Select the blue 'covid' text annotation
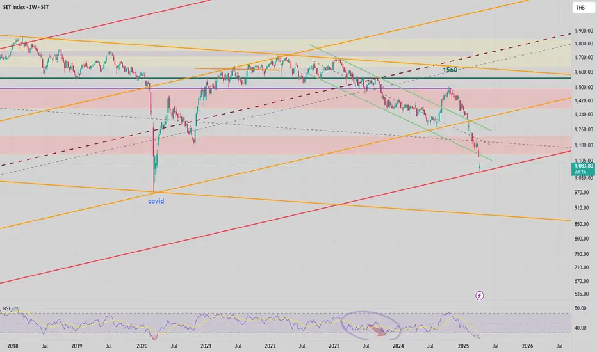The height and width of the screenshot is (352, 597). pos(156,201)
